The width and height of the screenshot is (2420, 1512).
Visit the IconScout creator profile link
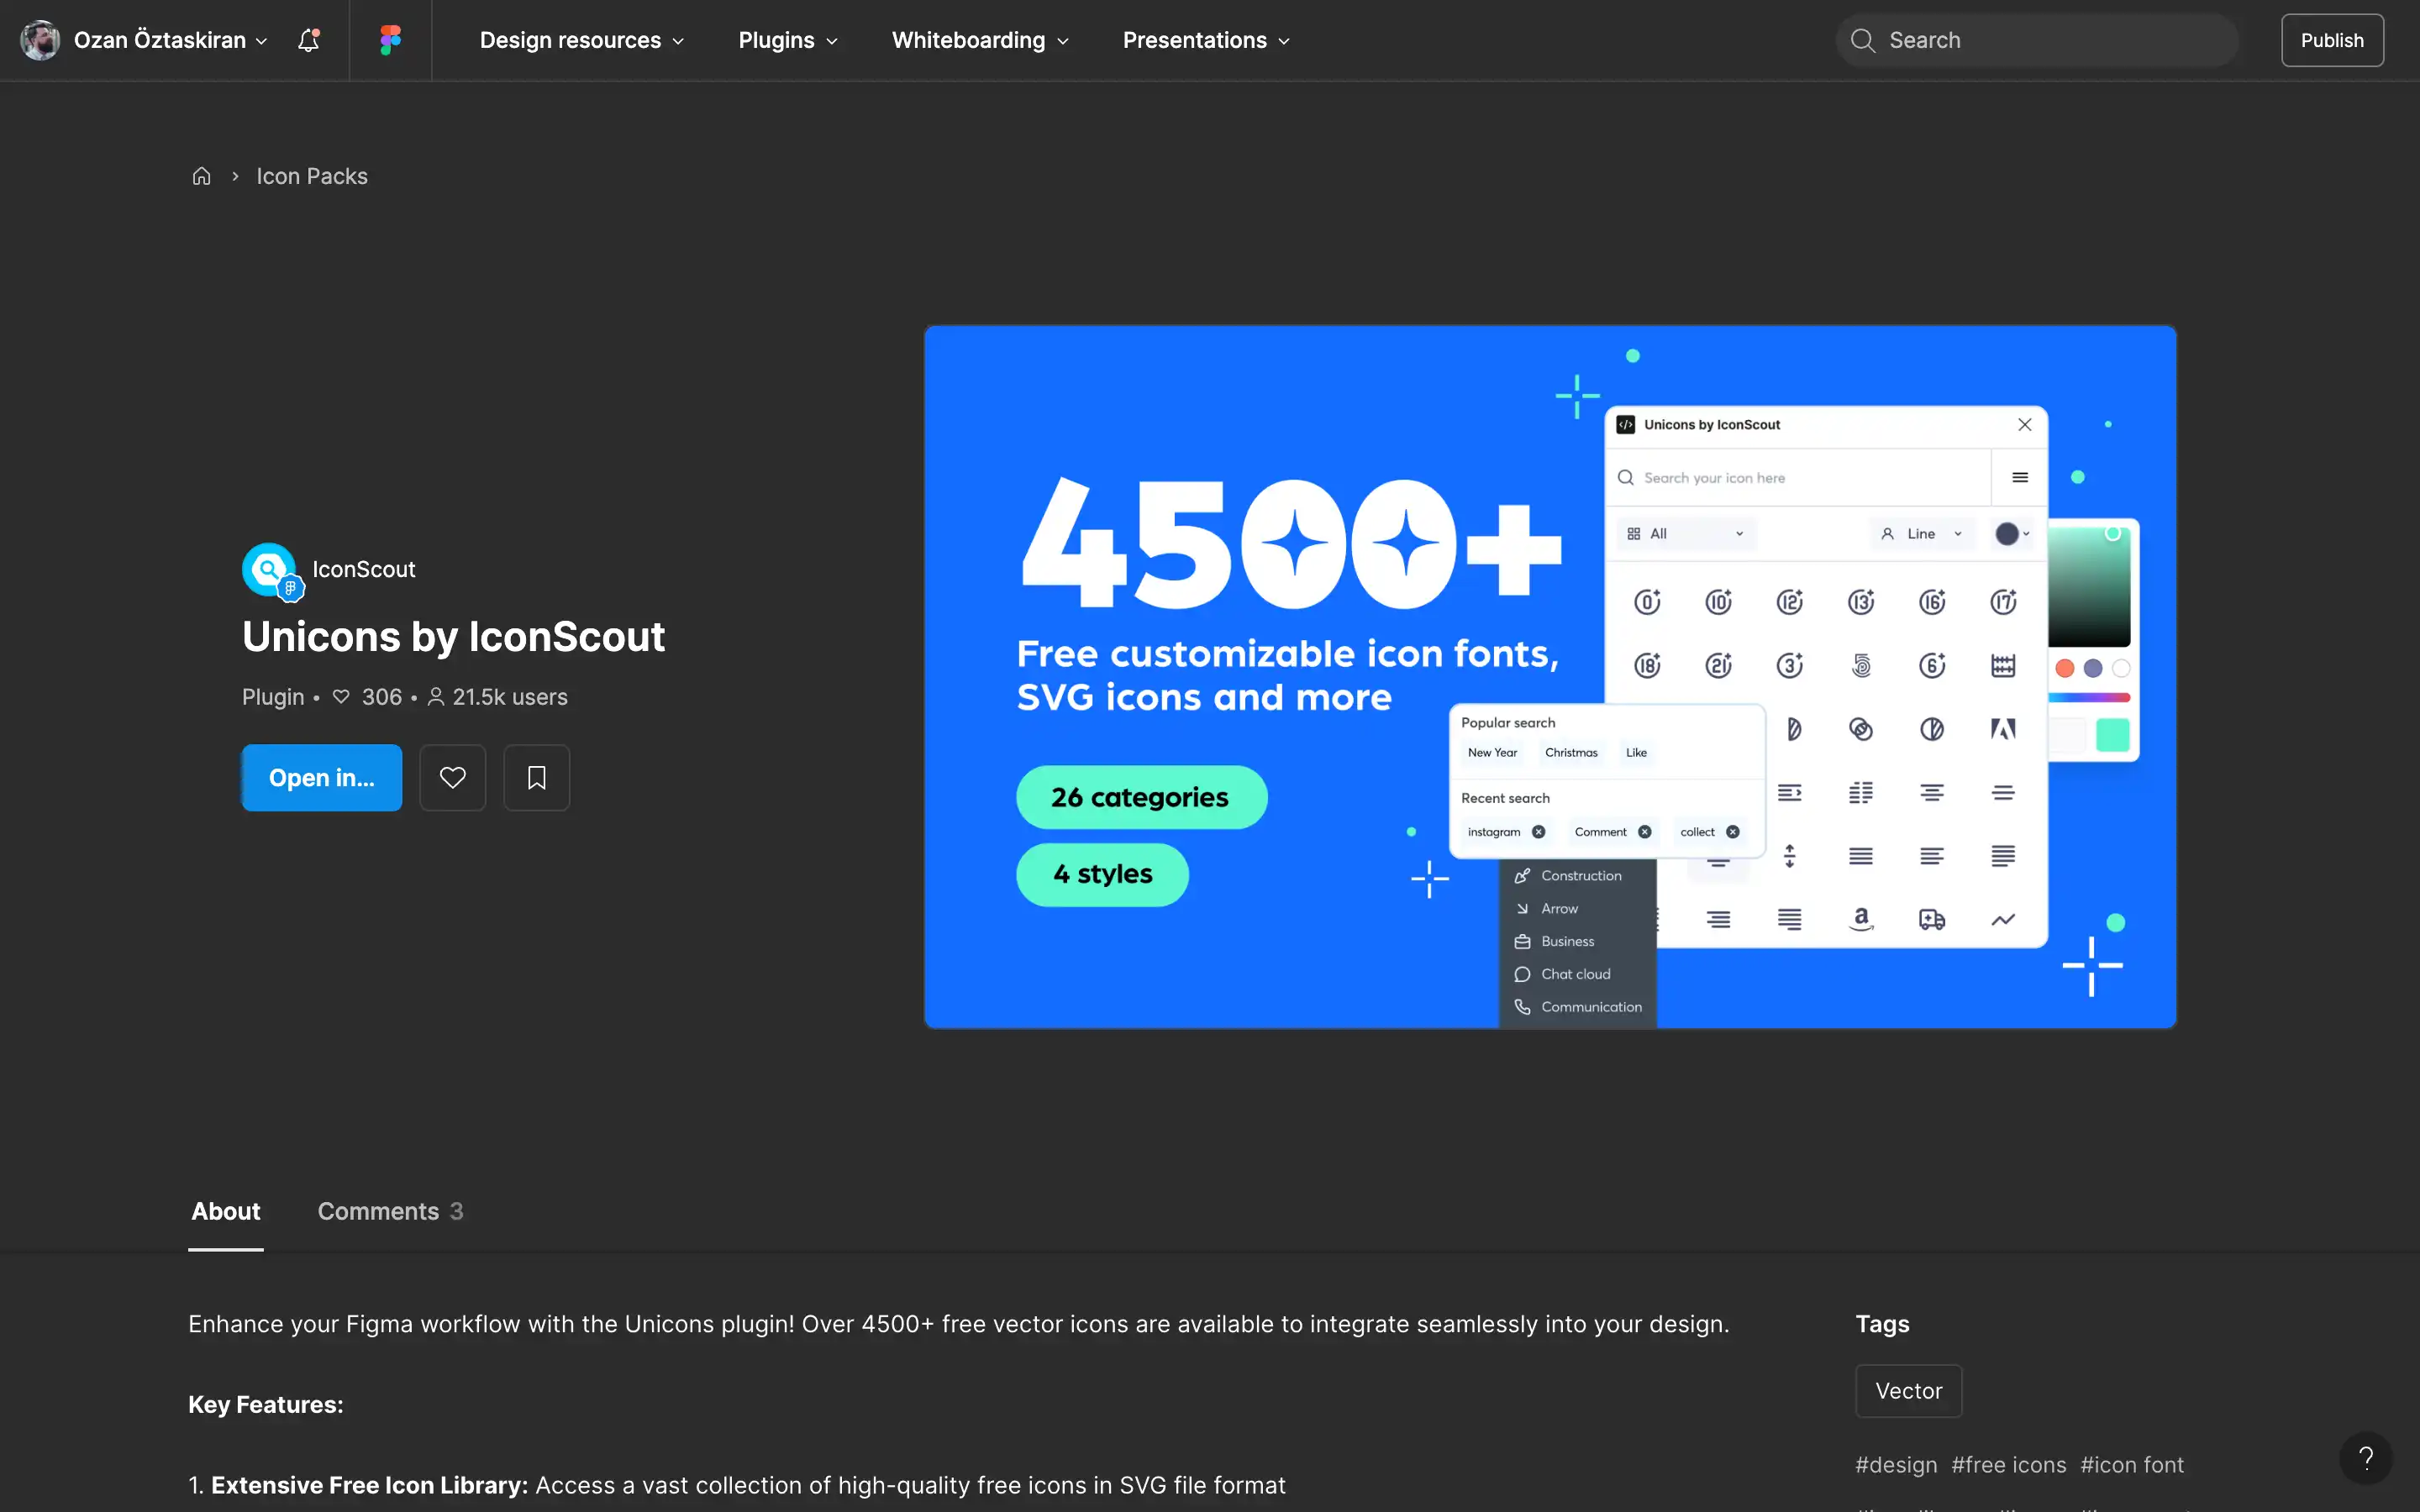[x=364, y=569]
